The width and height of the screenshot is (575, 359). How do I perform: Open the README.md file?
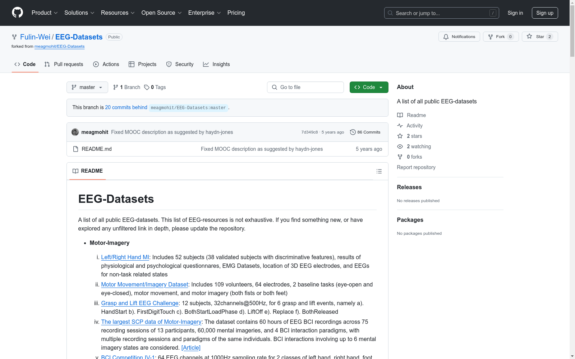click(97, 149)
